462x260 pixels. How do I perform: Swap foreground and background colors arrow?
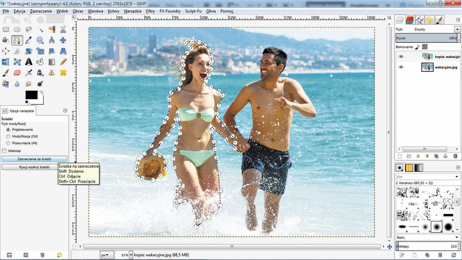(x=42, y=93)
